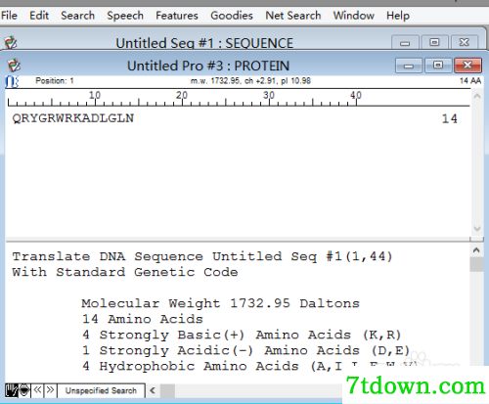Click the lower pane vertical scrollbar thumb
The width and height of the screenshot is (489, 404).
coord(476,264)
